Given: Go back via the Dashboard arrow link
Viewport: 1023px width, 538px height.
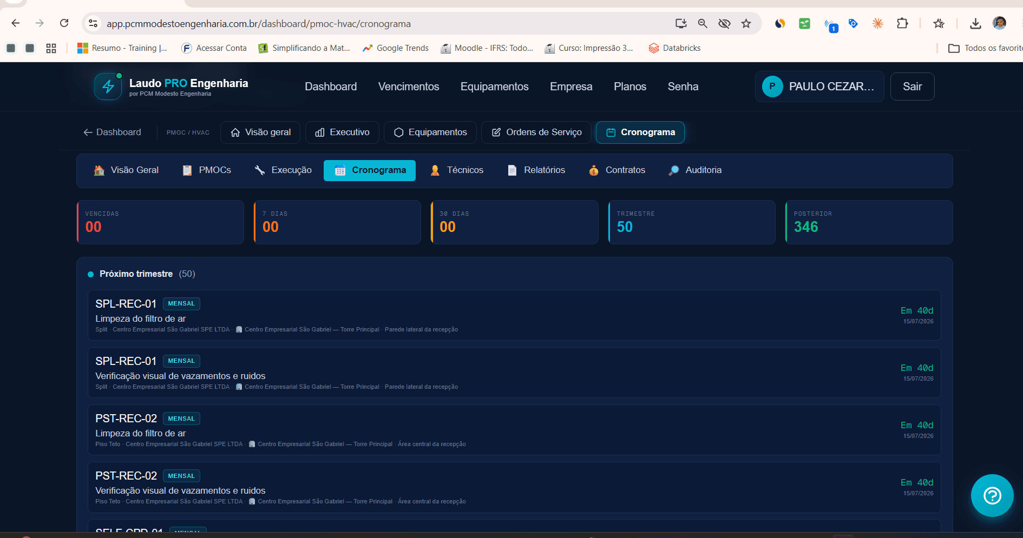Looking at the screenshot, I should click(x=112, y=132).
